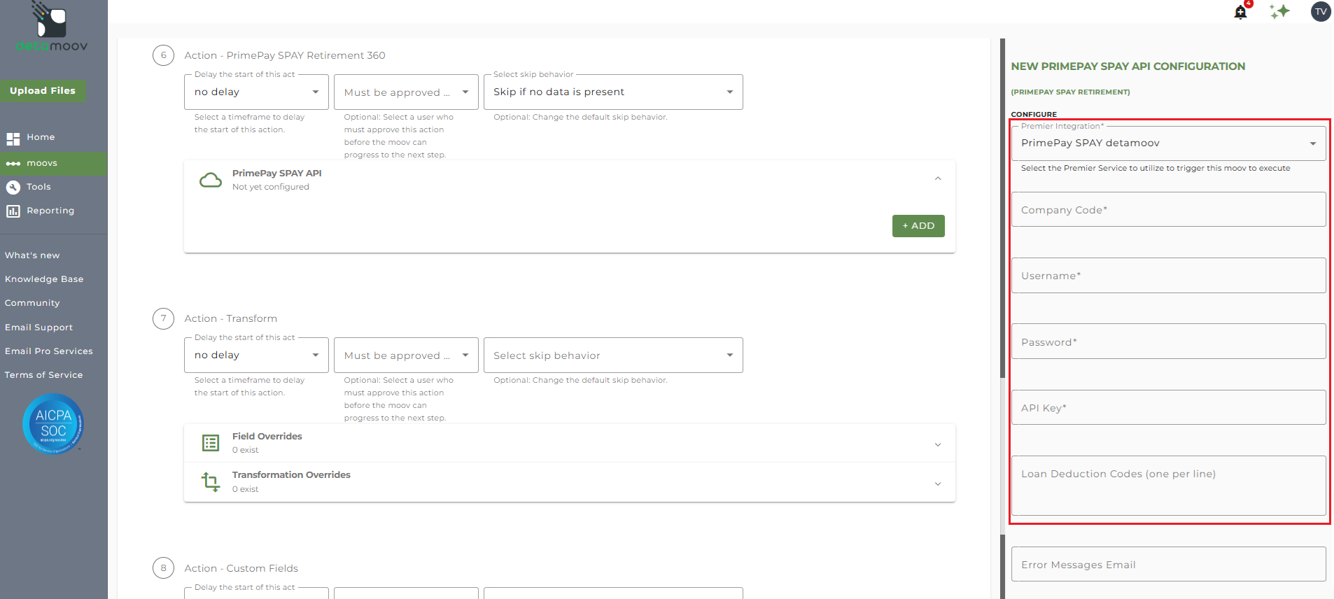
Task: Open moovs in the sidebar
Action: [x=42, y=164]
